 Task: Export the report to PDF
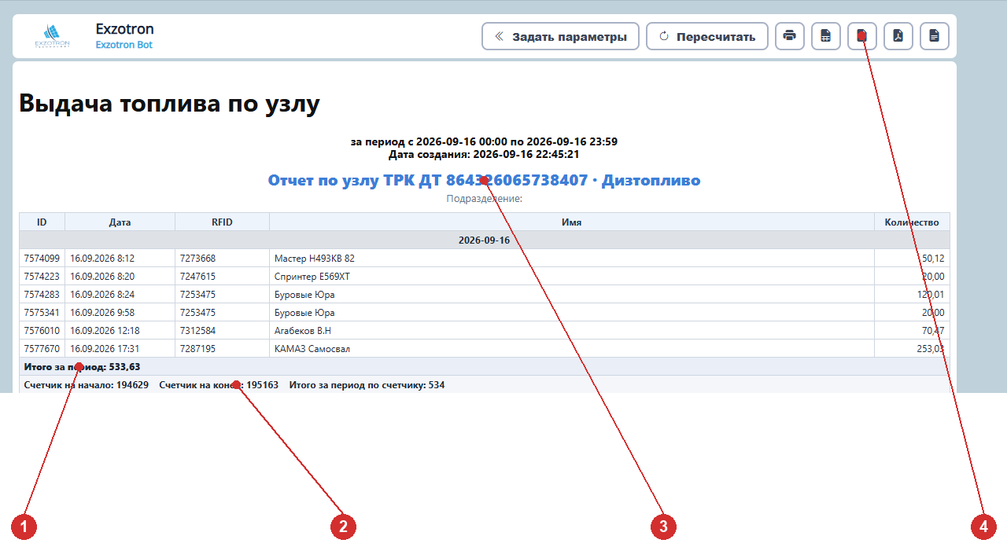898,36
